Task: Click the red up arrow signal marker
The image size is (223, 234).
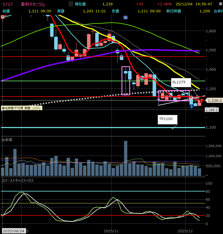Action: click(201, 100)
